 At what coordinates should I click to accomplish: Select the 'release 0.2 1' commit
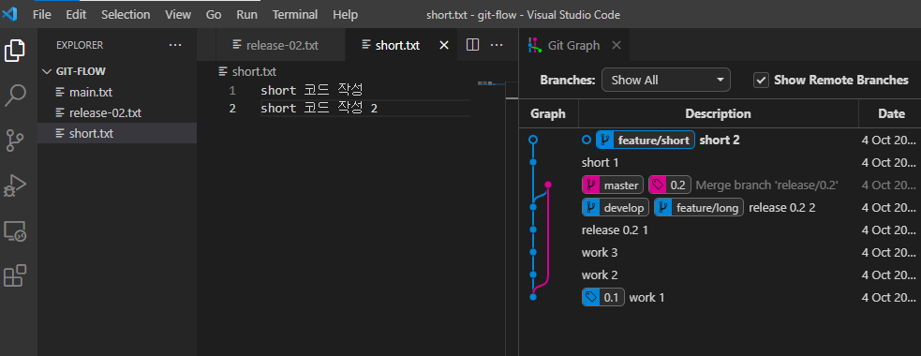[720, 230]
